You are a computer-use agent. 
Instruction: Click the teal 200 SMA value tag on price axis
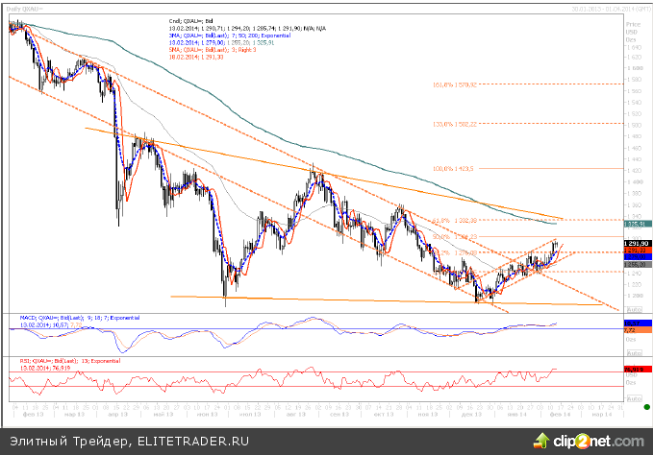(x=634, y=223)
